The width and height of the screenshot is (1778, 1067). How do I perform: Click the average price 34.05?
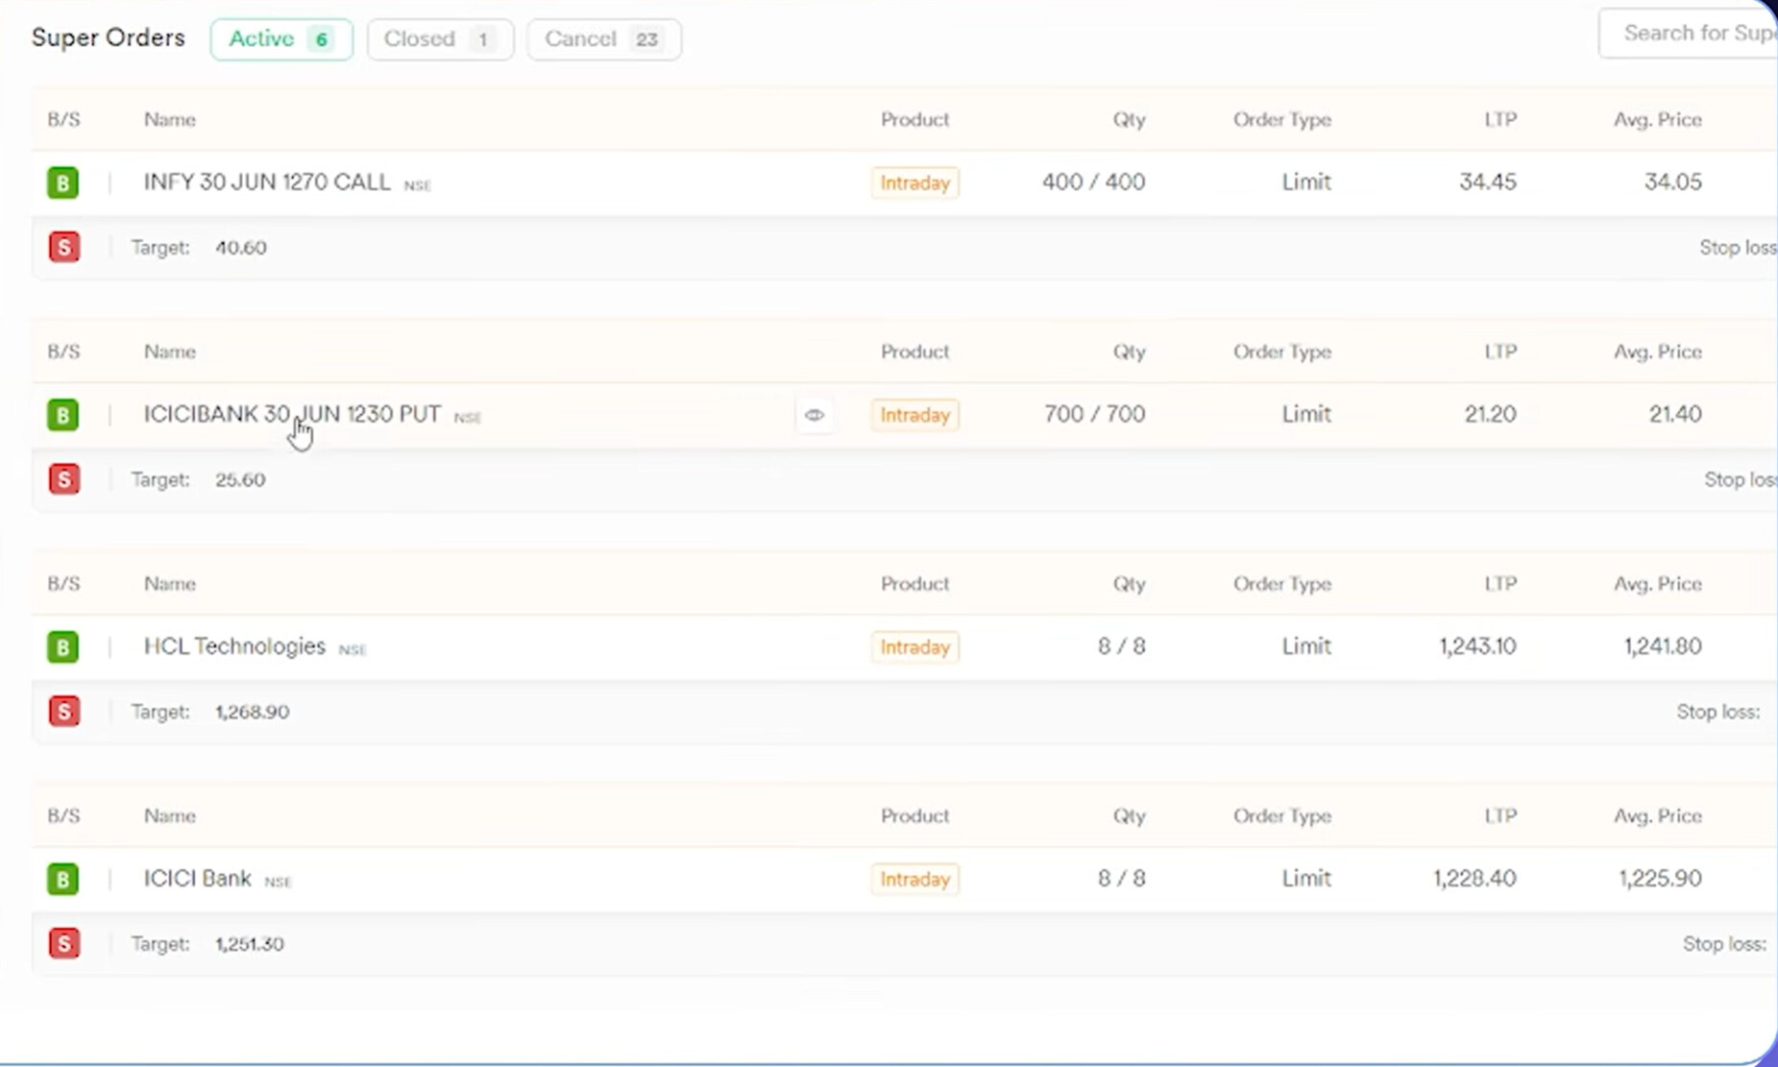[1673, 182]
